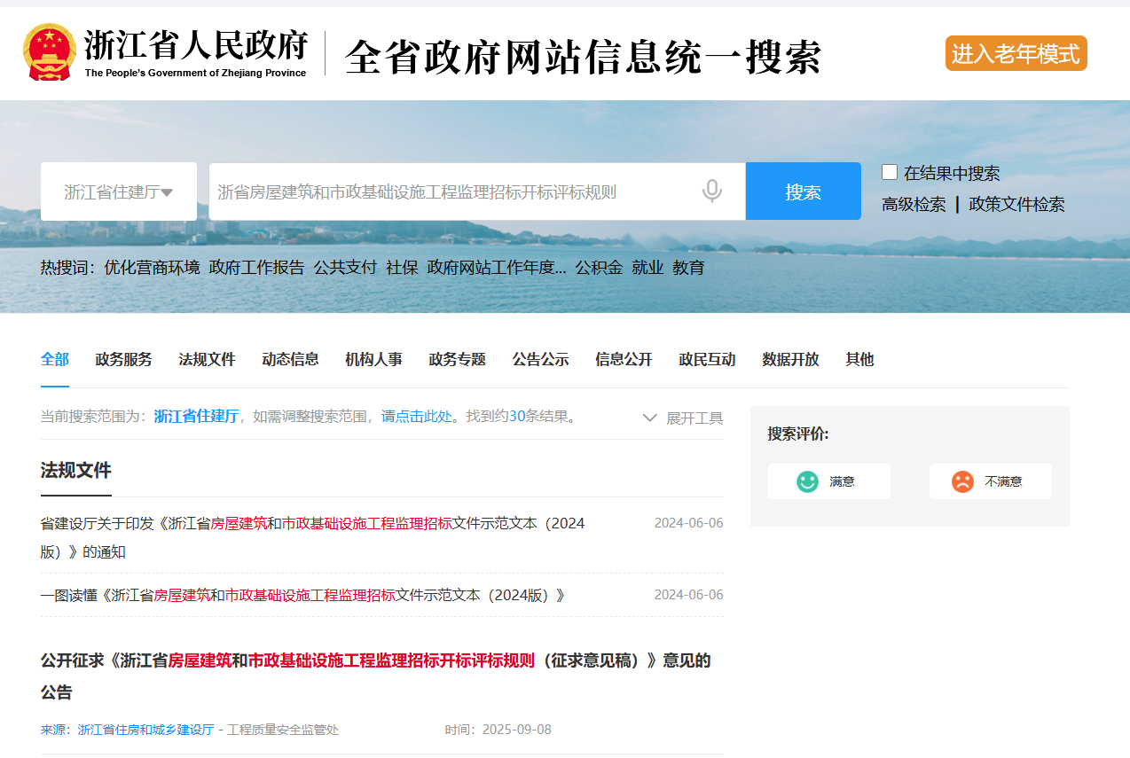Switch to the 政务服务 tab

click(123, 359)
